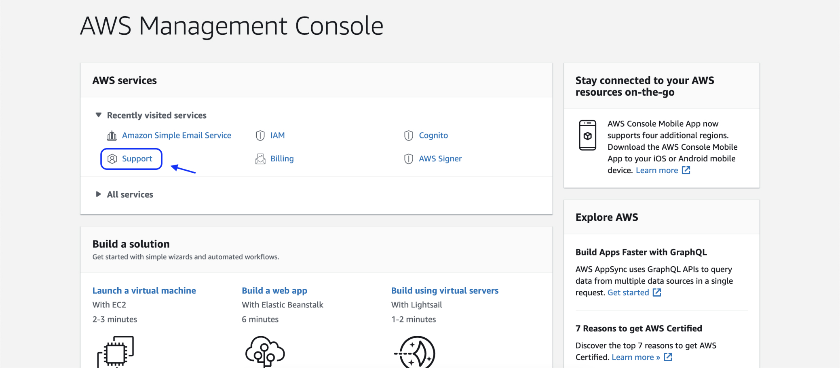This screenshot has width=840, height=368.
Task: Click the Cognito shield icon
Action: pyautogui.click(x=408, y=135)
